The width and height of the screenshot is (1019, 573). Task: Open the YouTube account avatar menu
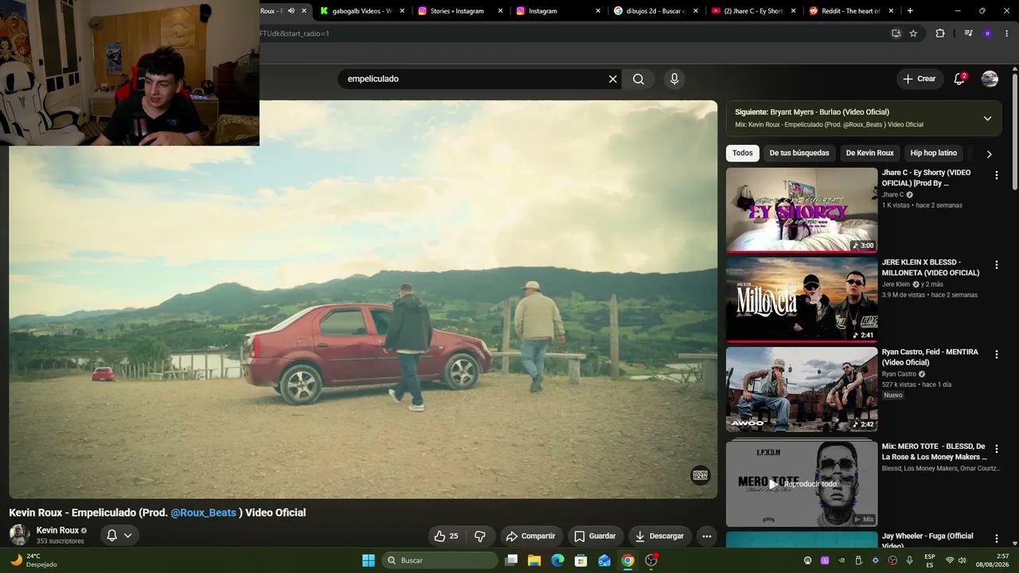[x=990, y=79]
